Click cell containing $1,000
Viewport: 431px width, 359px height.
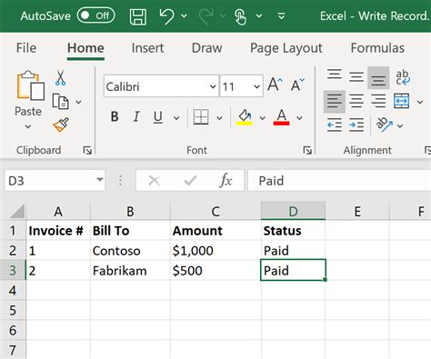point(215,250)
